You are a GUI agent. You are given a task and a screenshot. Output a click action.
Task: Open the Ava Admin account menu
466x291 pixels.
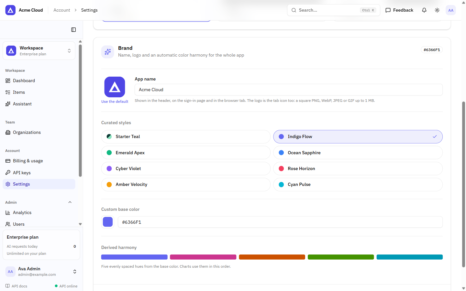tap(41, 272)
